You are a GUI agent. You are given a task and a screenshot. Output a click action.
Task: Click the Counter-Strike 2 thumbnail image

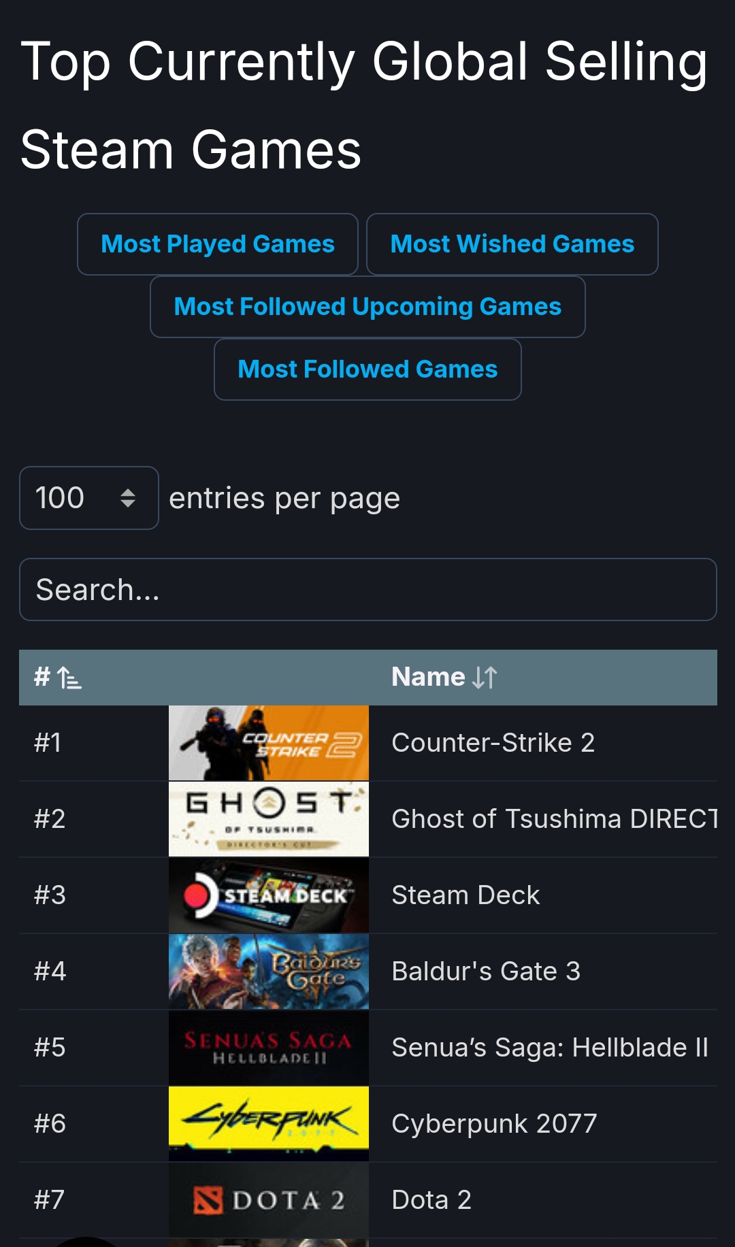point(269,743)
